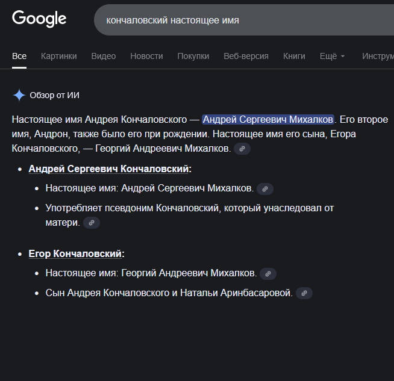Click the 'Егор Кончаловский' heading link

pos(77,253)
